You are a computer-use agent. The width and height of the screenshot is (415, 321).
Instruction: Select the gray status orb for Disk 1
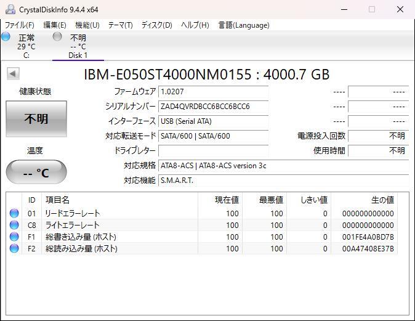pyautogui.click(x=57, y=36)
